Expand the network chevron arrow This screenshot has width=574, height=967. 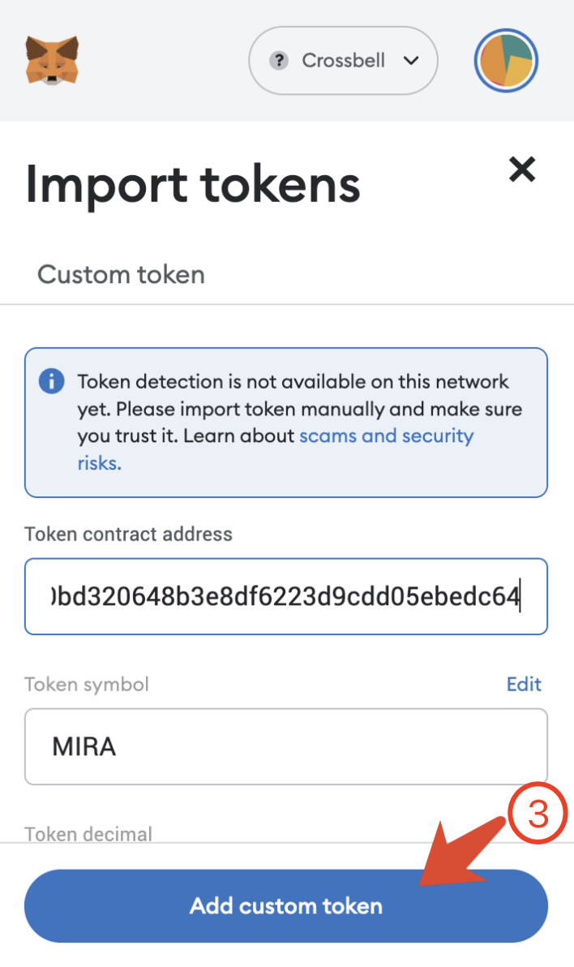point(410,61)
